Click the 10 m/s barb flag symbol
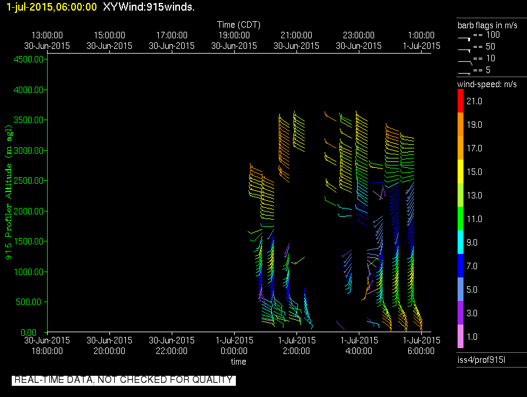Screen dimensions: 527x397 point(465,60)
